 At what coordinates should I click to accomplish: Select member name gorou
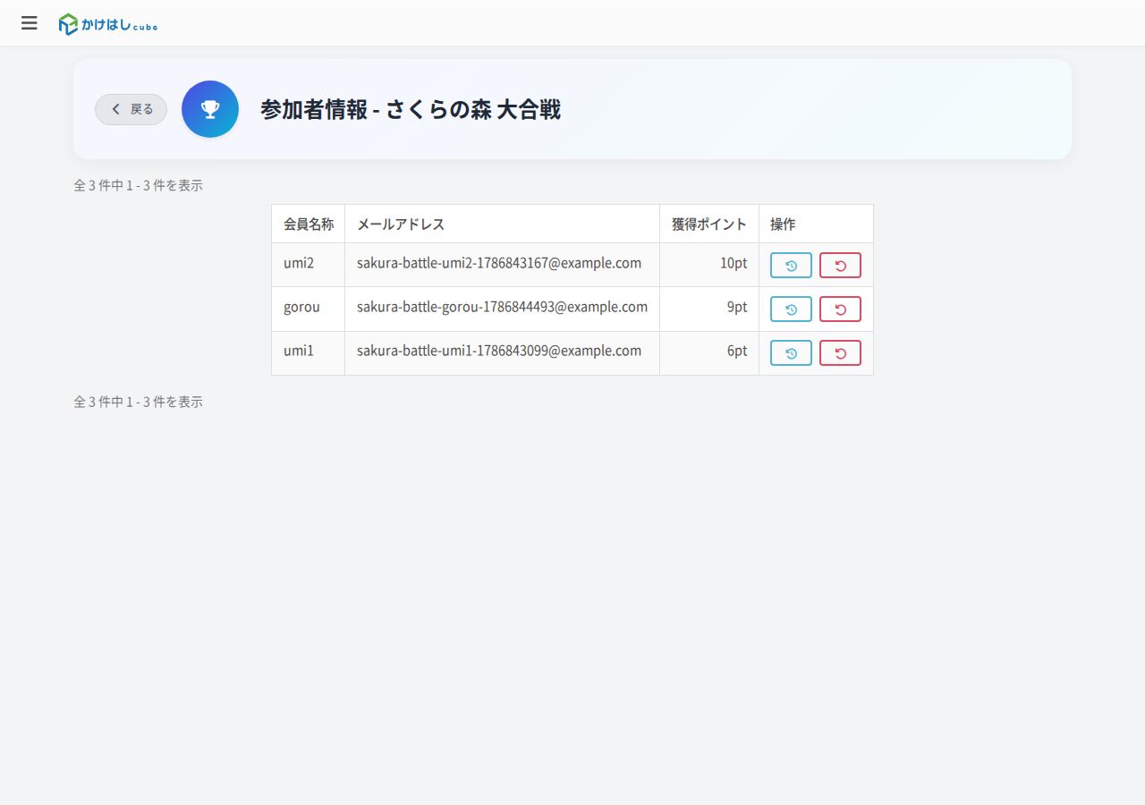click(301, 307)
